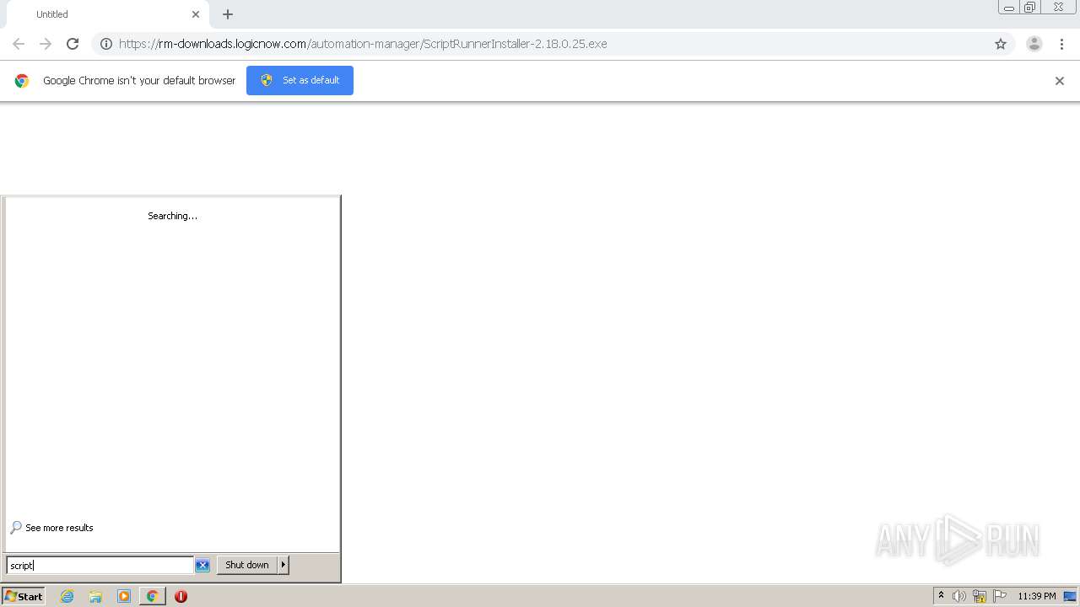The height and width of the screenshot is (607, 1080).
Task: Select the Untitled tab
Action: 107,14
